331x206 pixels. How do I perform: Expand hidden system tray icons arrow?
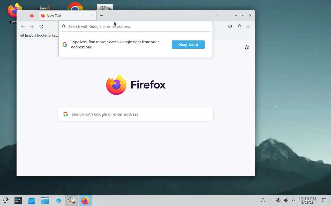click(x=294, y=200)
